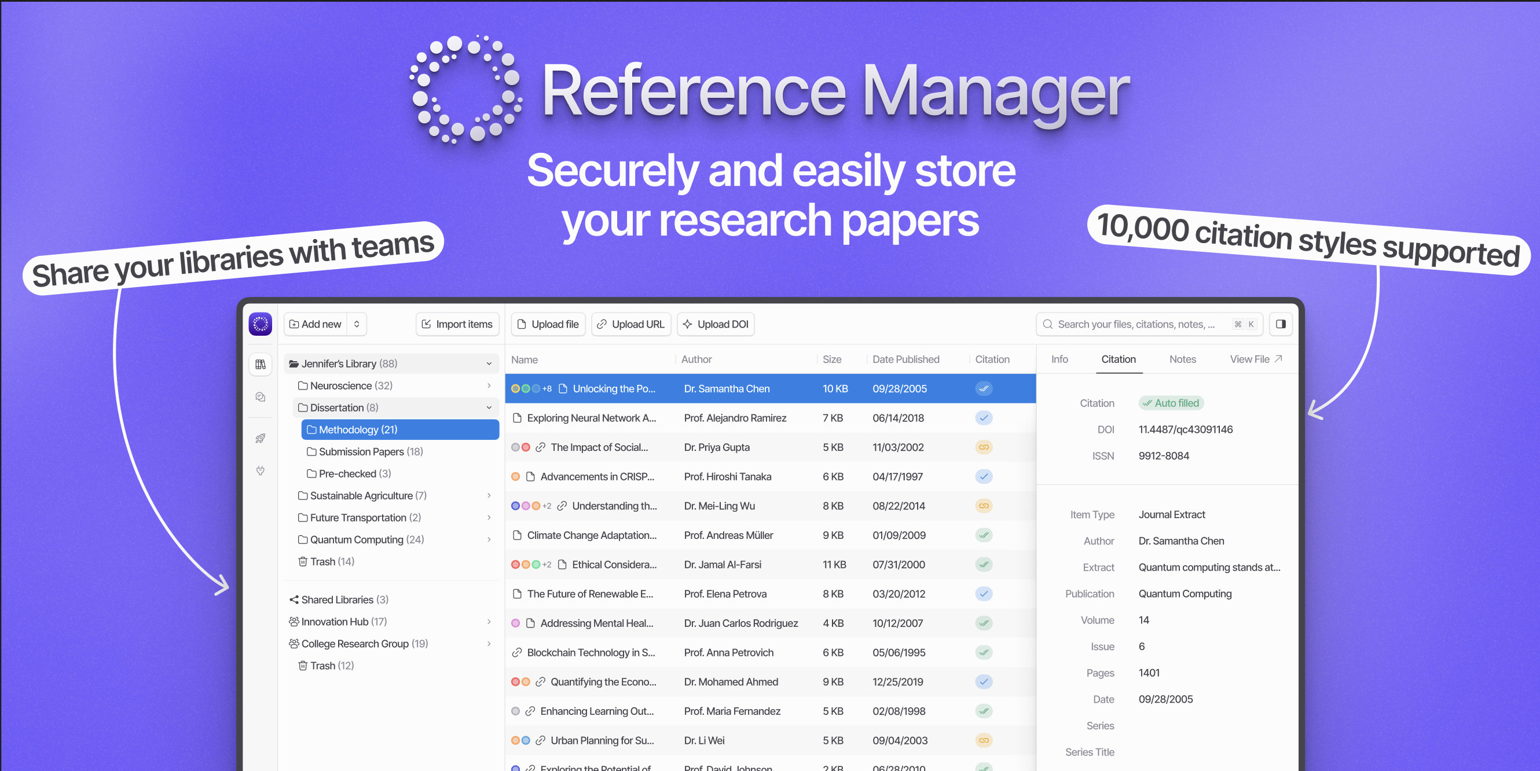1540x771 pixels.
Task: Click citation status for Climate Change Adaptation
Action: tap(984, 535)
